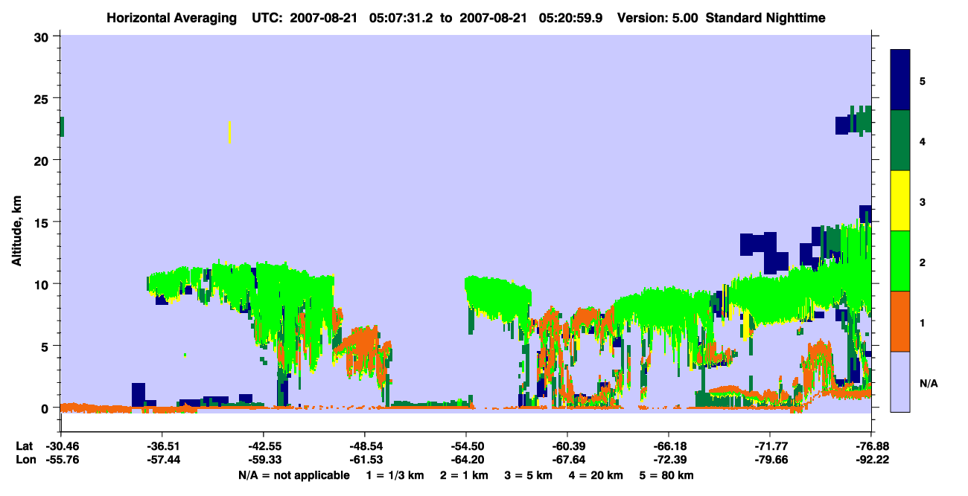Click the 'Lat' row label
Image resolution: width=968 pixels, height=496 pixels.
pyautogui.click(x=25, y=446)
